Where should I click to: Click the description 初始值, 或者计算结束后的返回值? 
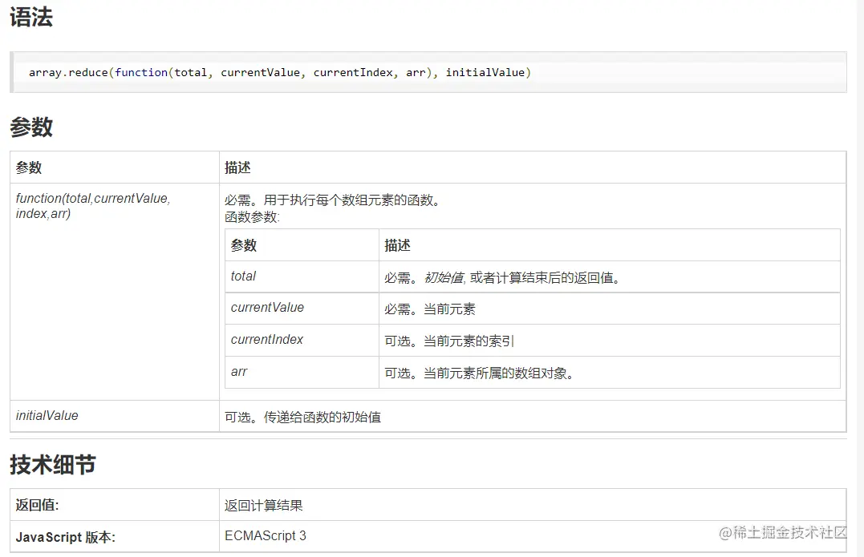(x=522, y=278)
